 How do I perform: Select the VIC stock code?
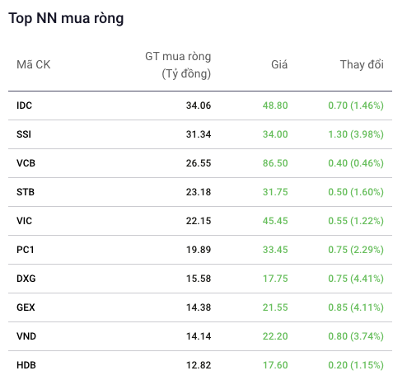coord(24,221)
